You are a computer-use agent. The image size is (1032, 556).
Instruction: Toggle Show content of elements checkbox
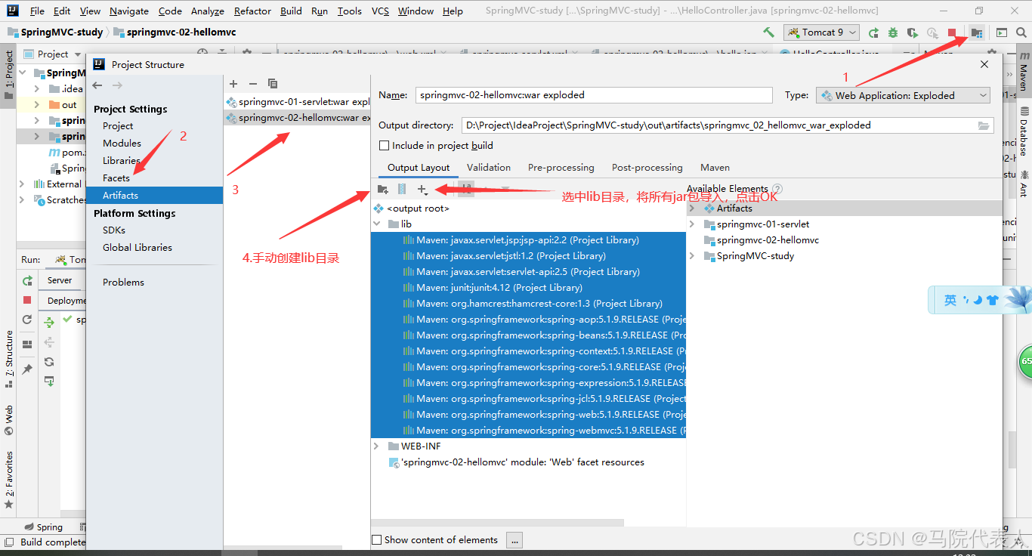[x=377, y=539]
